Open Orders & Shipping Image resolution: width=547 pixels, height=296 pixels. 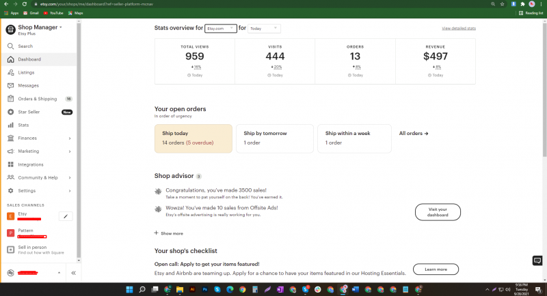[38, 99]
